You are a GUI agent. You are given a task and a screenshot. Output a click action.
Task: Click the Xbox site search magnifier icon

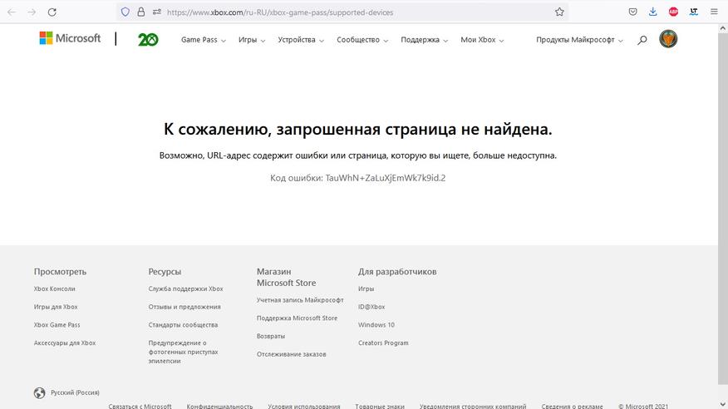pos(642,40)
